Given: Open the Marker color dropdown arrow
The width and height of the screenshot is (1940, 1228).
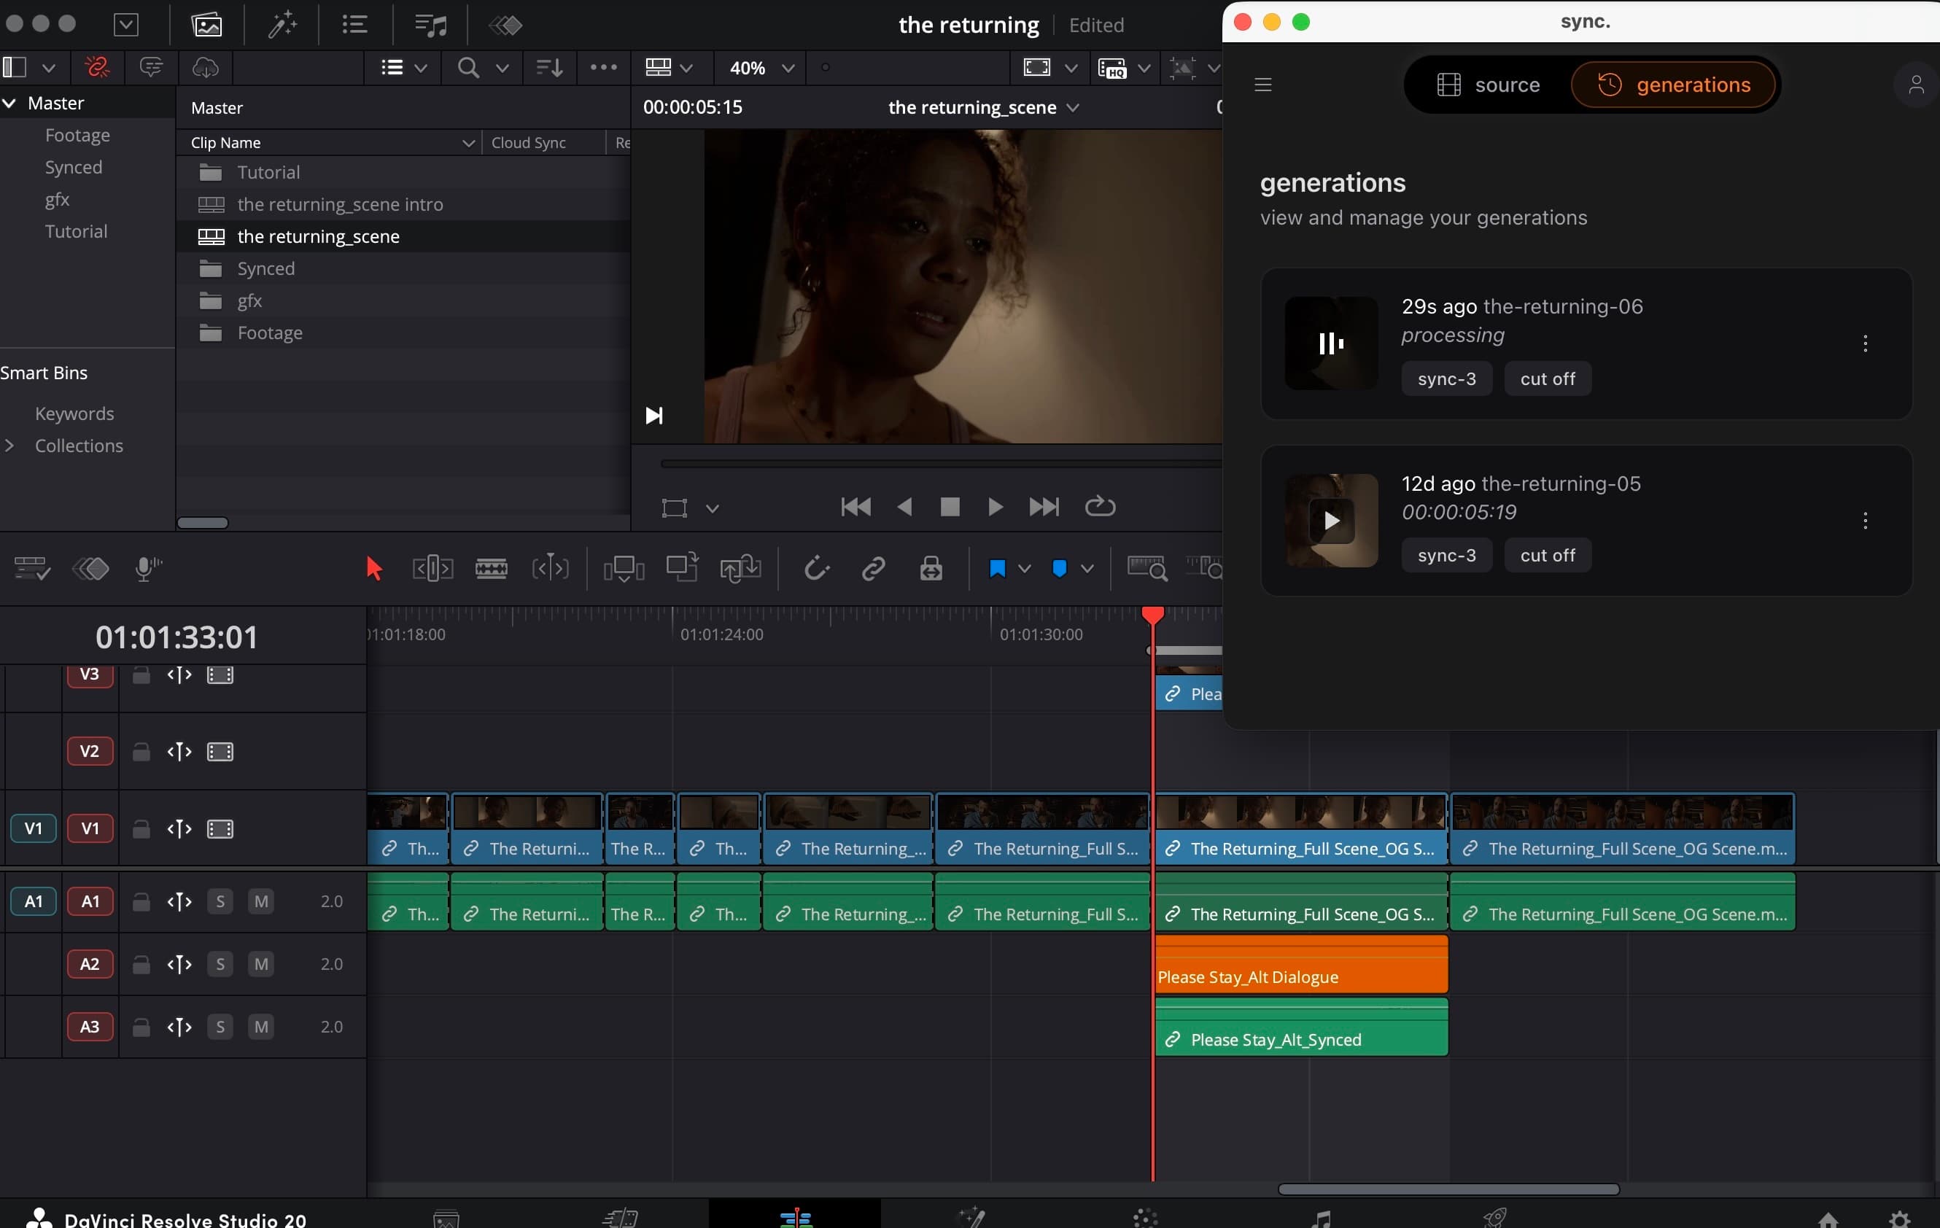Looking at the screenshot, I should 1087,569.
